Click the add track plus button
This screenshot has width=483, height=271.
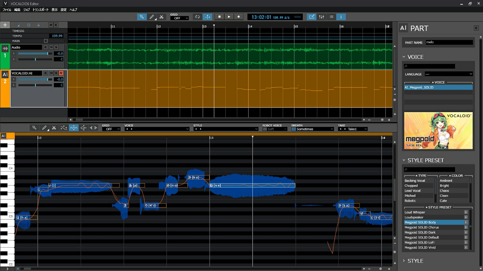[x=5, y=25]
